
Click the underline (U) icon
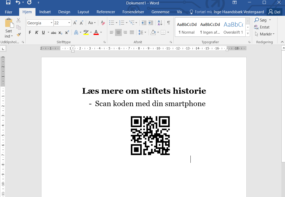coord(44,32)
